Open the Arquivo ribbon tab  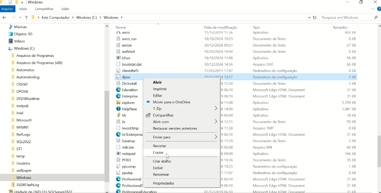click(x=7, y=9)
